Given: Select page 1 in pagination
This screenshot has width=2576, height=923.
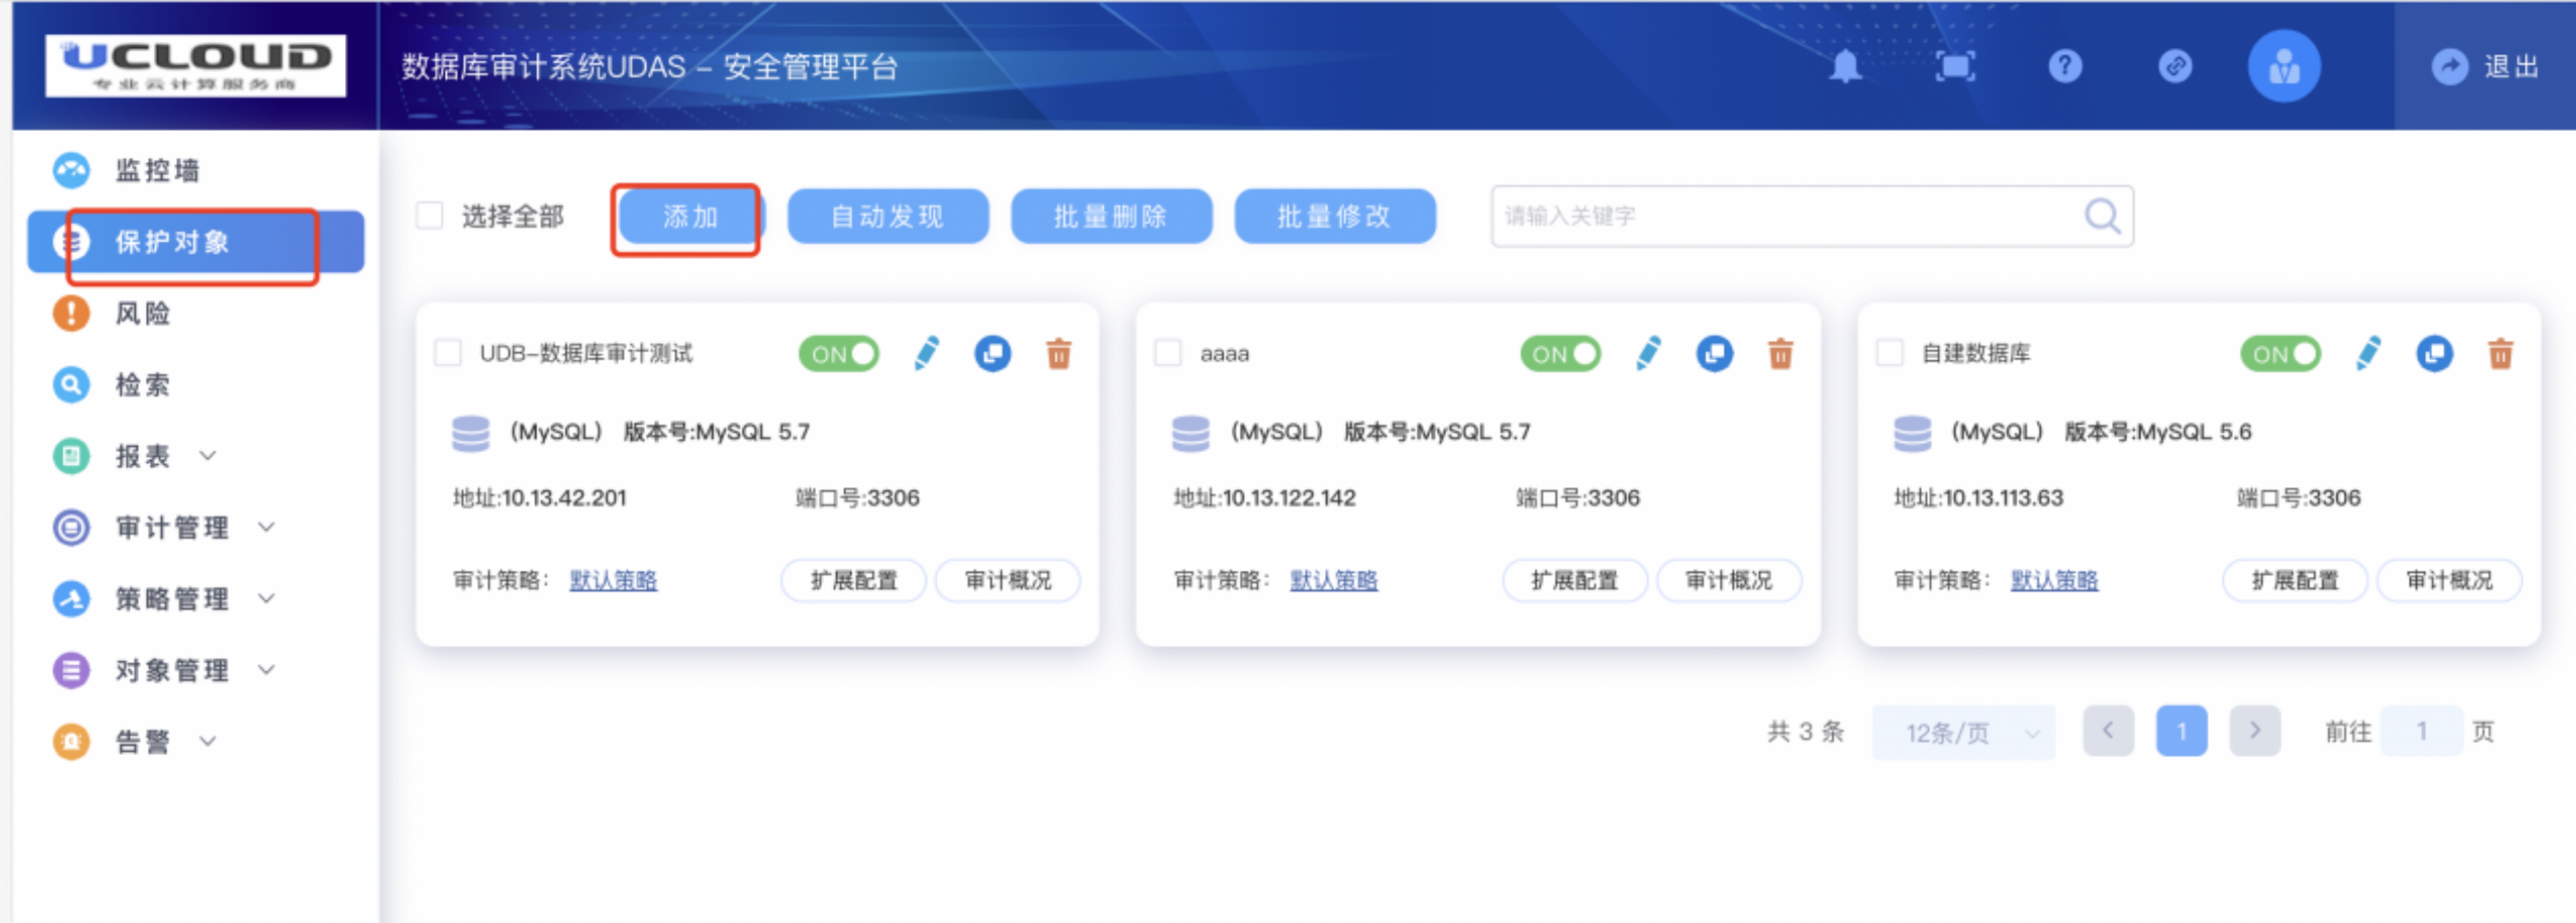Looking at the screenshot, I should (2181, 731).
